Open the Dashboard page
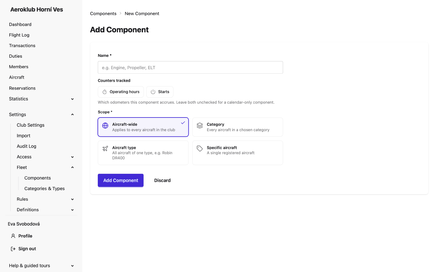This screenshot has height=272, width=436. tap(20, 25)
